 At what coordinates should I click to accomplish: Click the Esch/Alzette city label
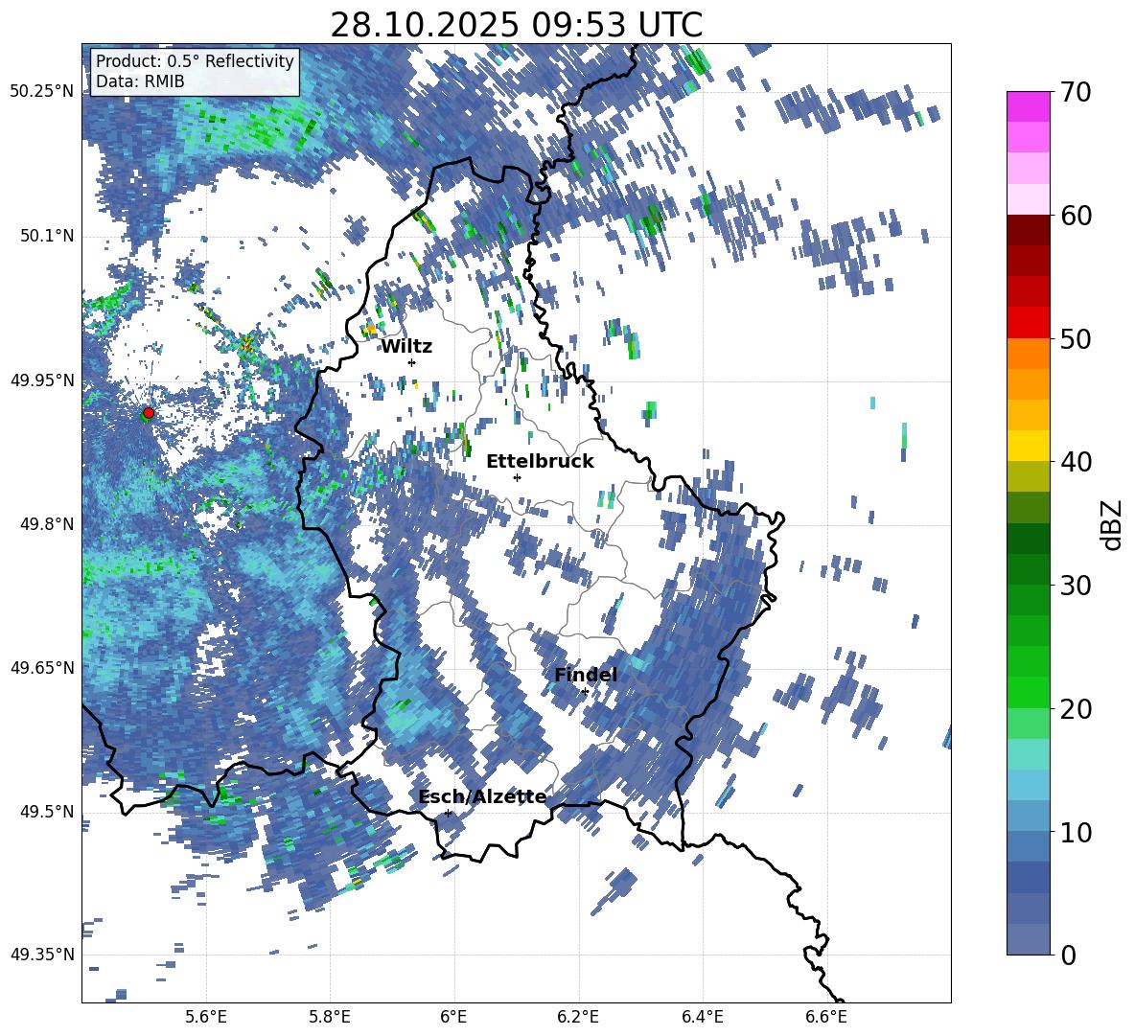[x=482, y=796]
